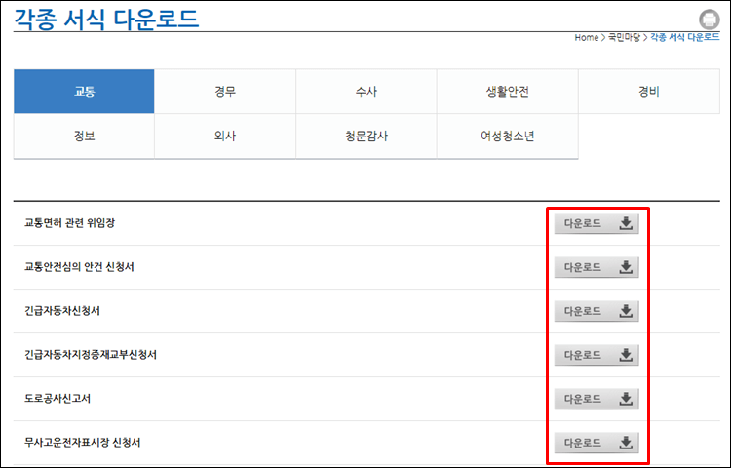The width and height of the screenshot is (731, 468).
Task: Download 긴급자동차신청서 form
Action: point(596,311)
